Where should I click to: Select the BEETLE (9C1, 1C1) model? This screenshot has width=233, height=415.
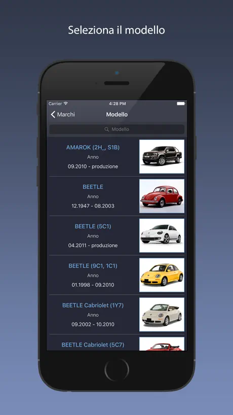[x=93, y=266]
